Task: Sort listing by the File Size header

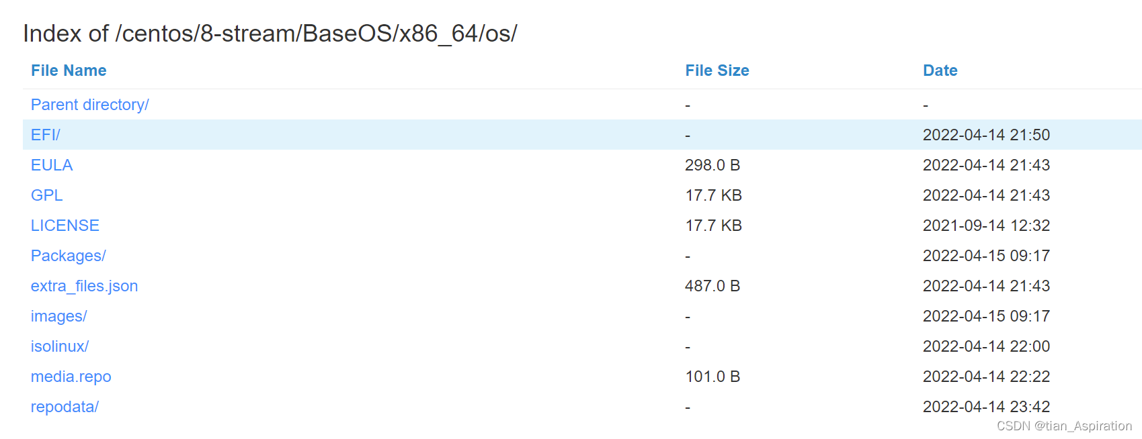Action: [x=717, y=70]
